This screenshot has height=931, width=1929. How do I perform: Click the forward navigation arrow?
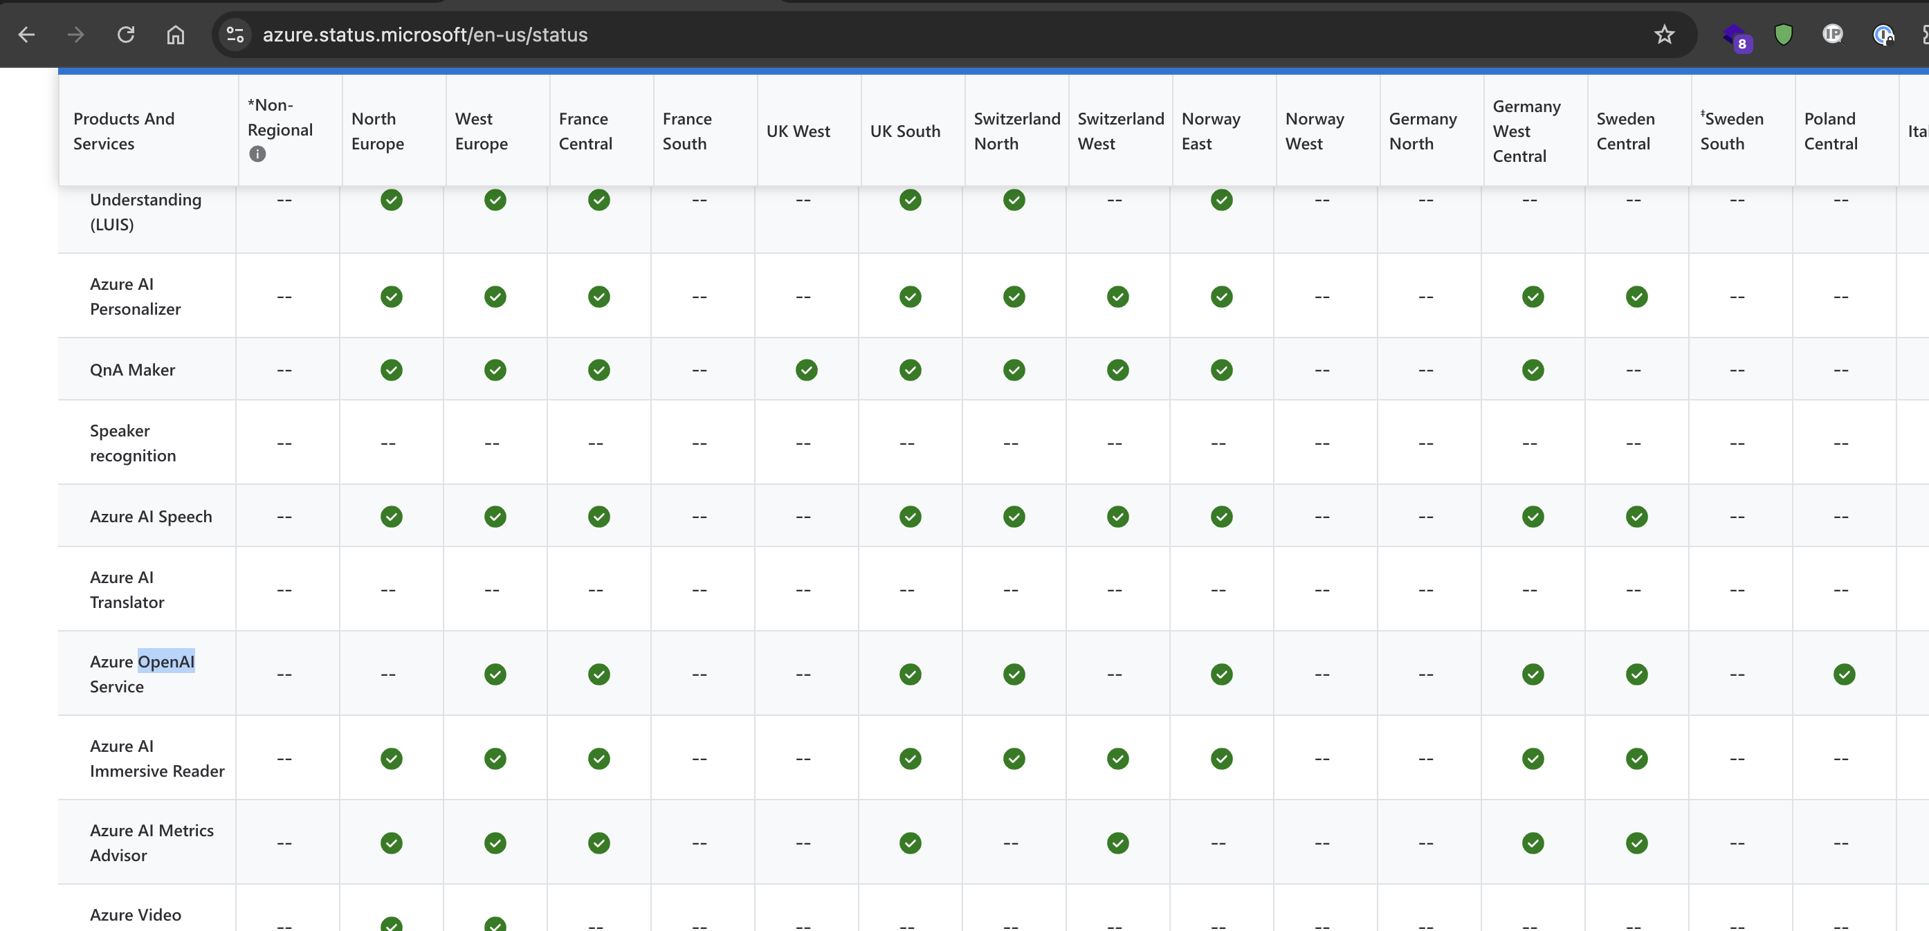75,35
